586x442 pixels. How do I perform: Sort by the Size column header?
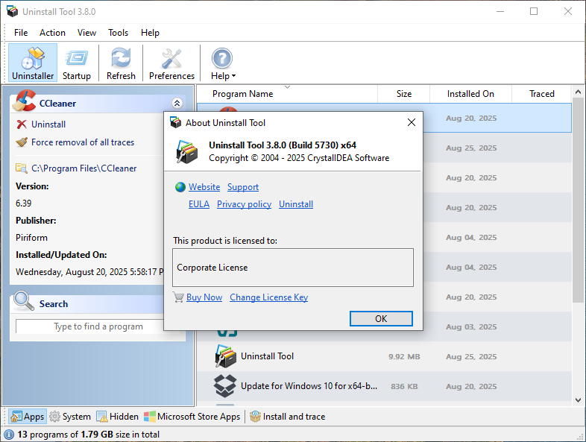pyautogui.click(x=403, y=94)
